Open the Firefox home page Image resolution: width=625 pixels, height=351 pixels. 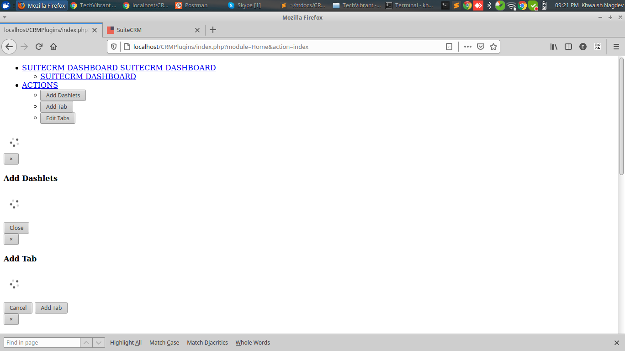pos(53,47)
